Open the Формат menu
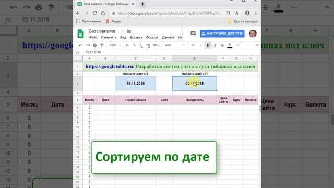334x188 pixels. point(152,37)
